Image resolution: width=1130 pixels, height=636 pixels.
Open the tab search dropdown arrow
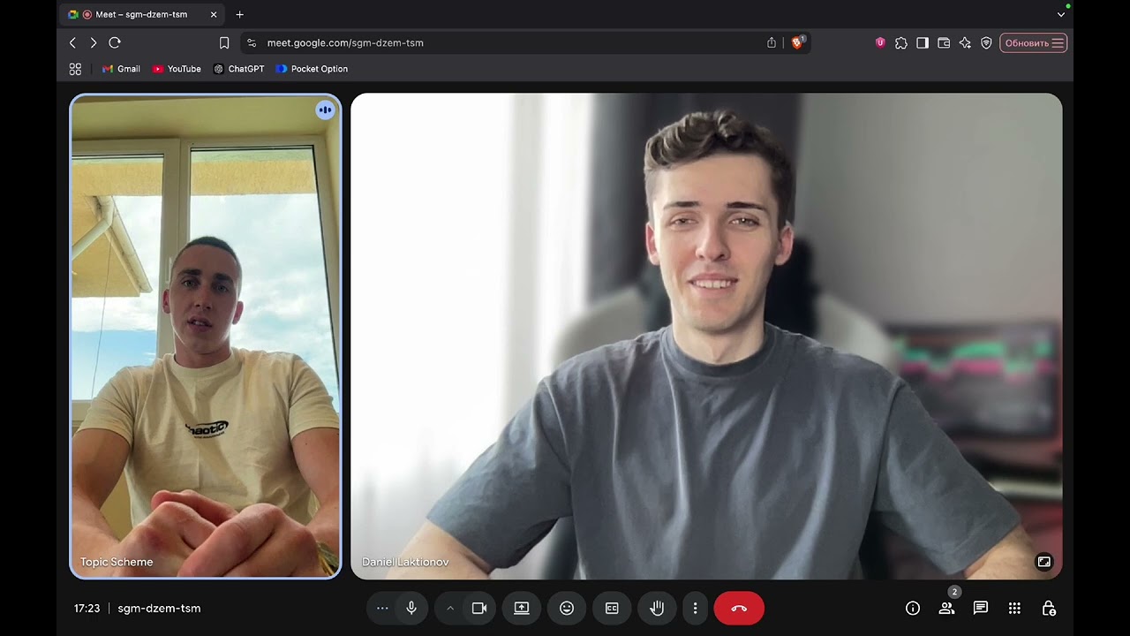pyautogui.click(x=1061, y=14)
